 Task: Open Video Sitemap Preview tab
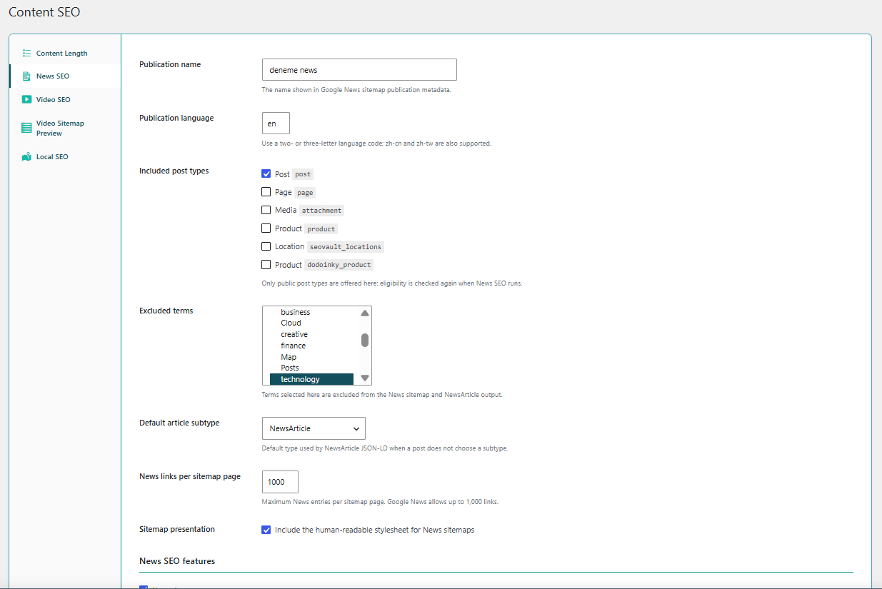point(65,128)
